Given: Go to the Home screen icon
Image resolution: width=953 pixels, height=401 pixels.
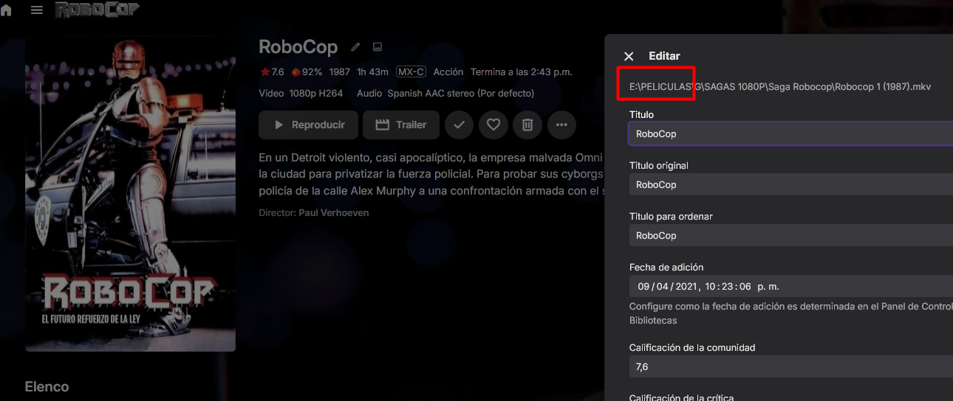Looking at the screenshot, I should [7, 10].
